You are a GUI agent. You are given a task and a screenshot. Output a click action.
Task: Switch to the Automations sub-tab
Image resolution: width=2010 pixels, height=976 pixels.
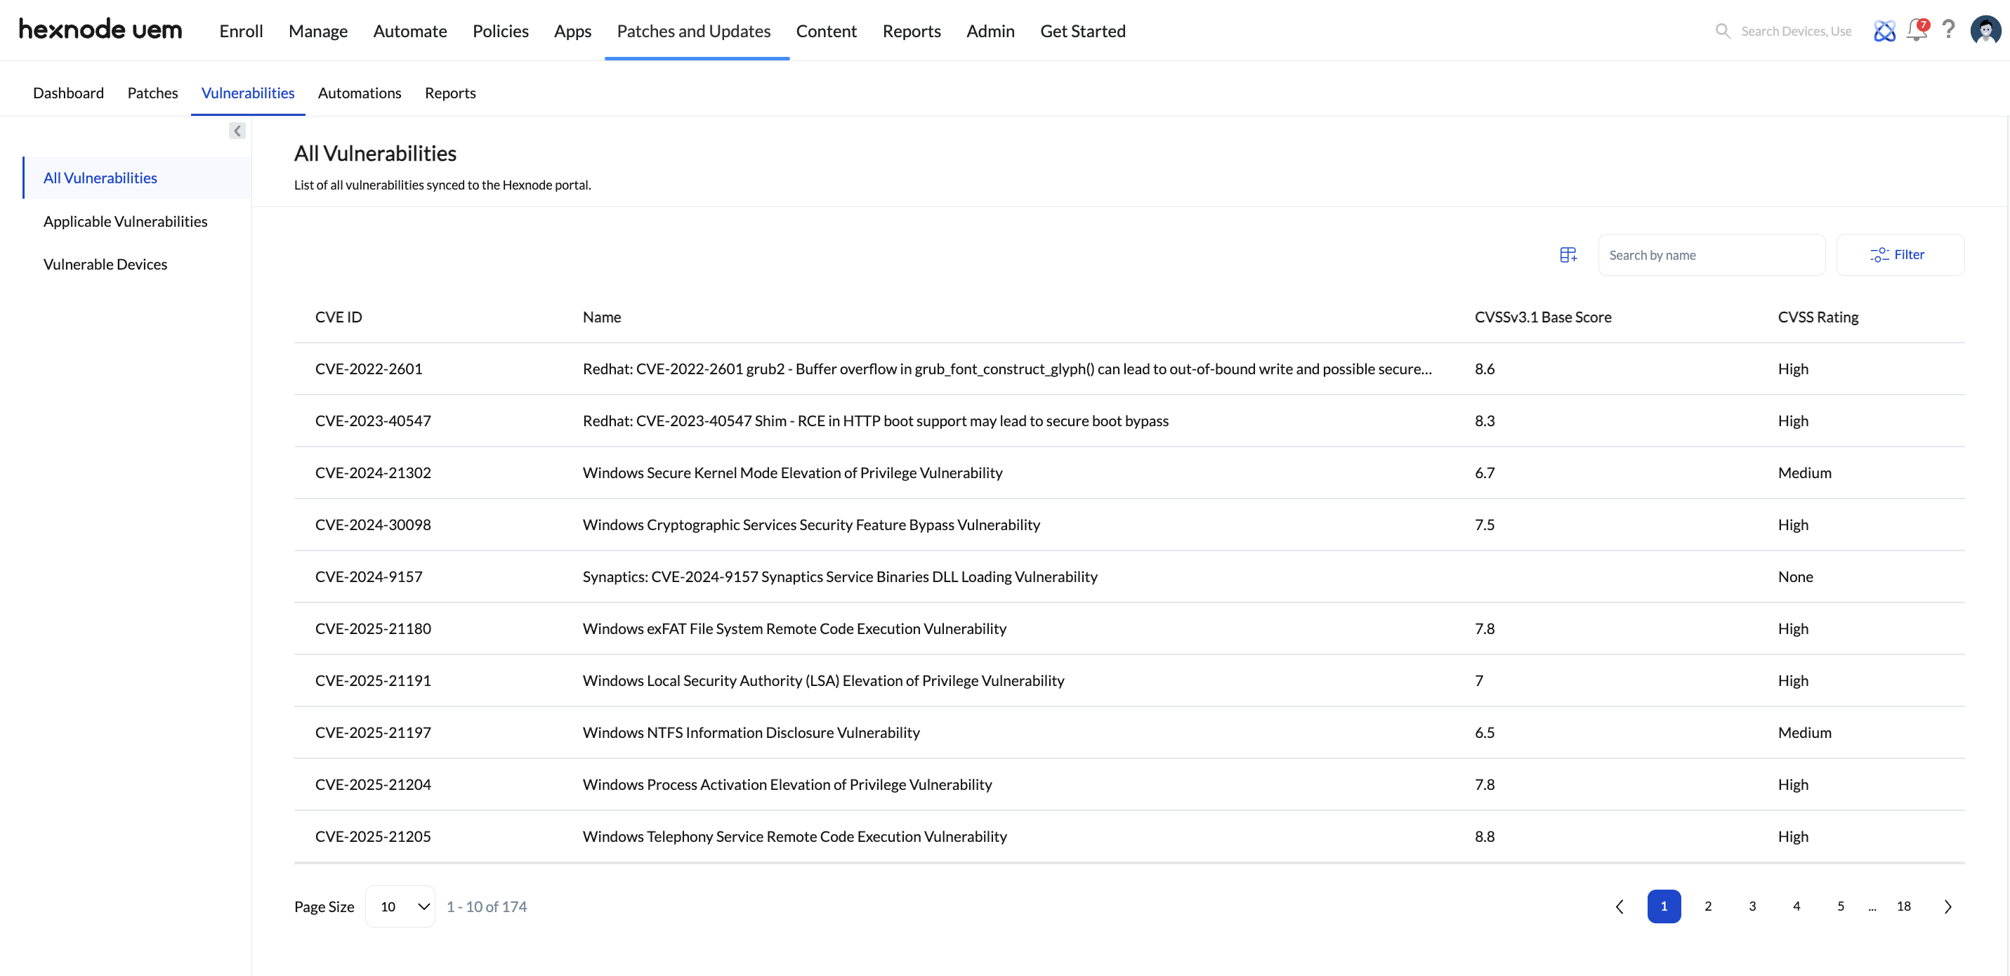coord(360,93)
